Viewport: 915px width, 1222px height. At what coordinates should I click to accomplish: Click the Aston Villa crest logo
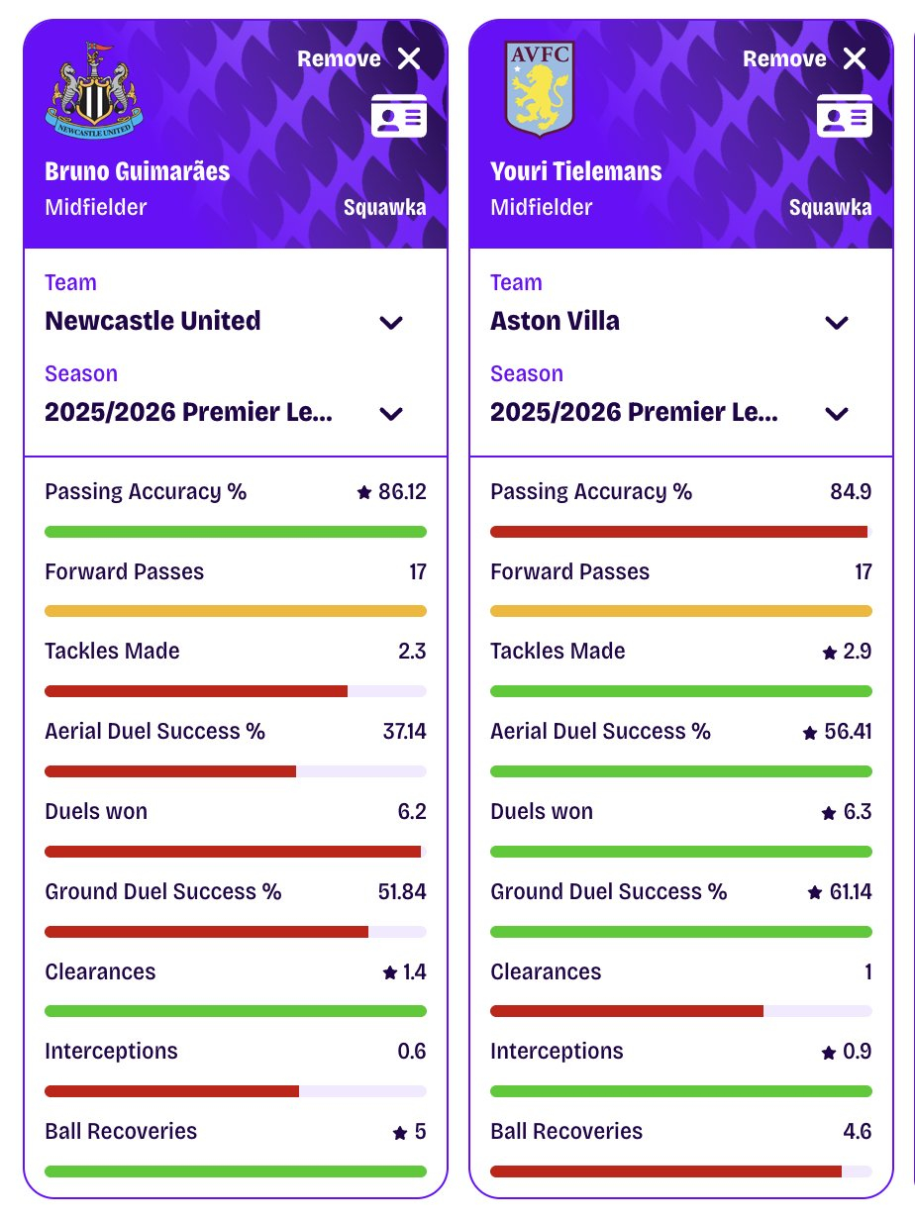540,89
